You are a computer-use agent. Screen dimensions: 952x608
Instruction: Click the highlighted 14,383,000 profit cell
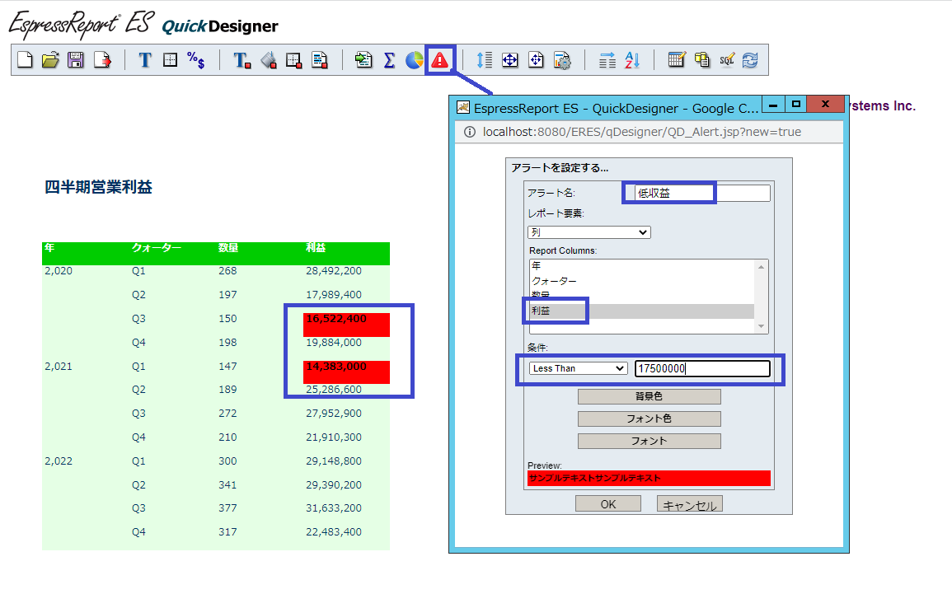[346, 372]
